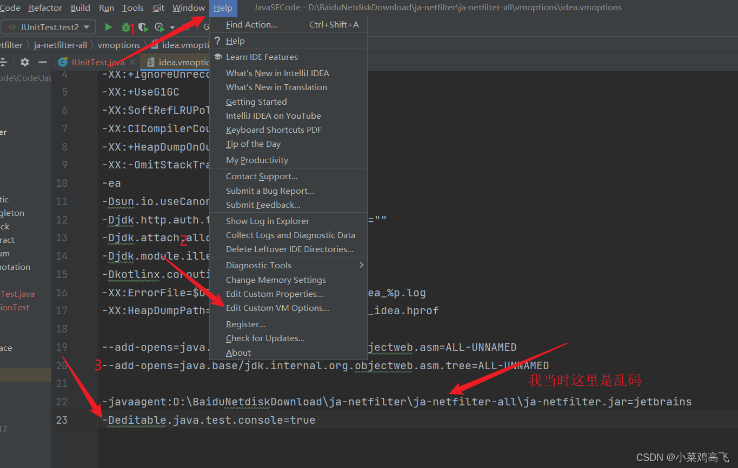Click Check for Updates

pos(265,338)
